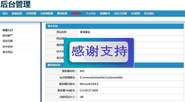
Task: Open 咨询客户 in the sidebar shortcuts
Action: tap(7, 36)
